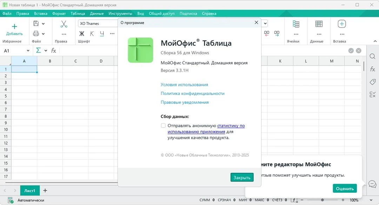Open the Инструменты menu
379x205 pixels.
coord(120,14)
